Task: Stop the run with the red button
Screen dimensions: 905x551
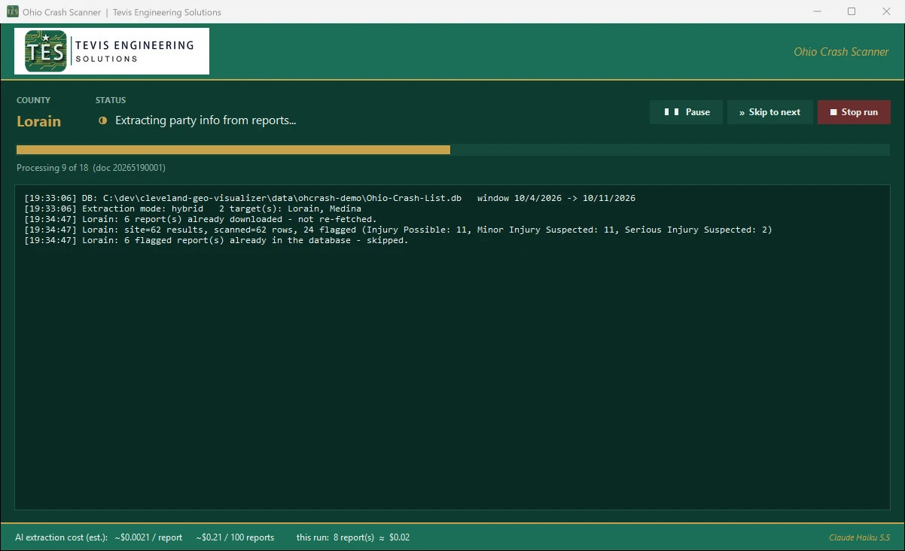Action: pyautogui.click(x=854, y=112)
